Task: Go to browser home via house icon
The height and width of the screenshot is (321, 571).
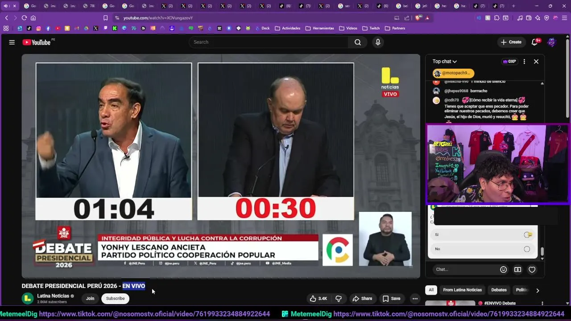Action: point(33,18)
